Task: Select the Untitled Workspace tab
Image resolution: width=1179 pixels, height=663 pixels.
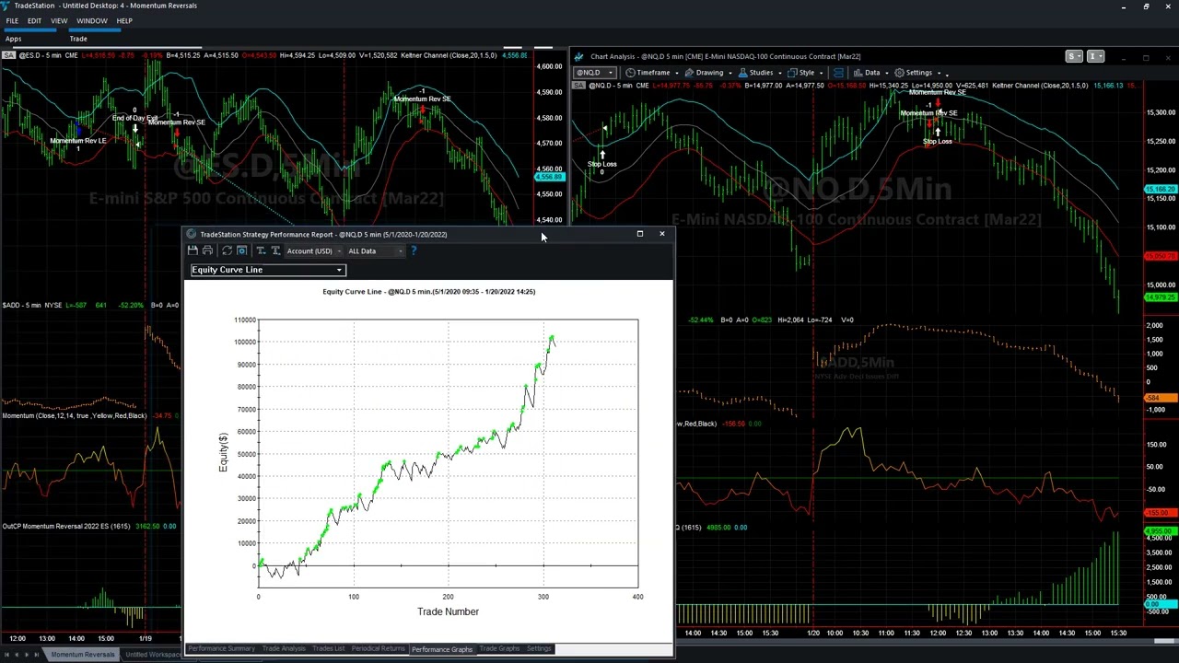Action: [153, 655]
